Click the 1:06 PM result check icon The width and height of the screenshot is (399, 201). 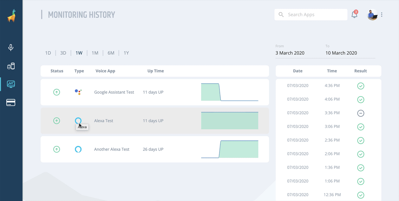pyautogui.click(x=361, y=181)
